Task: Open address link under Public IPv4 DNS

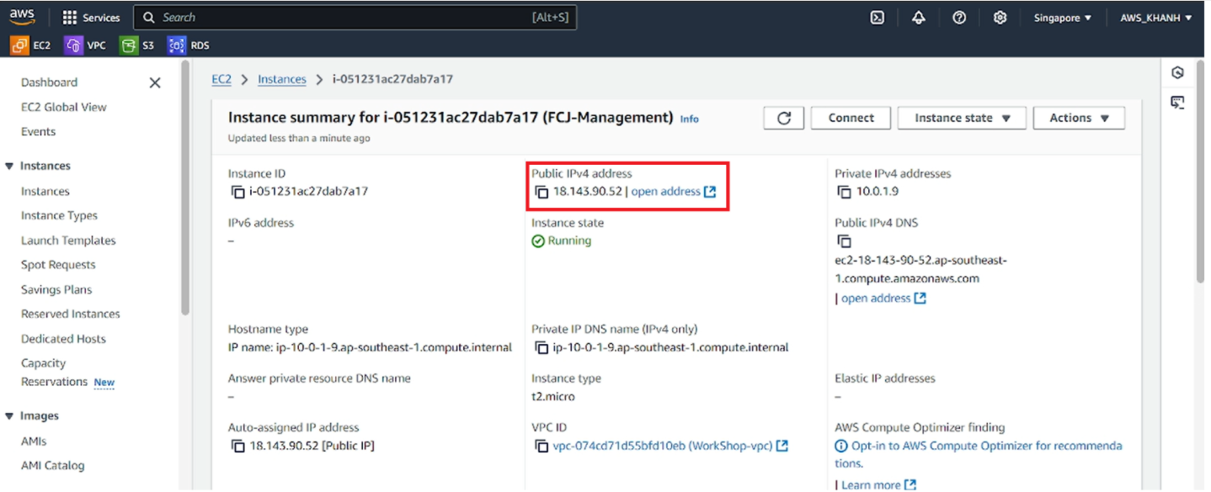Action: point(883,298)
